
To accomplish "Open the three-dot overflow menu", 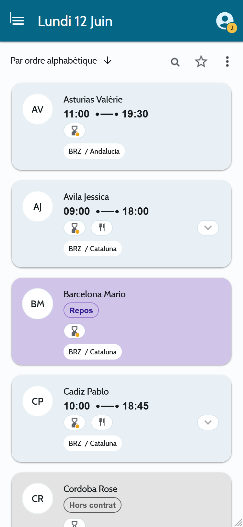I will click(x=227, y=61).
